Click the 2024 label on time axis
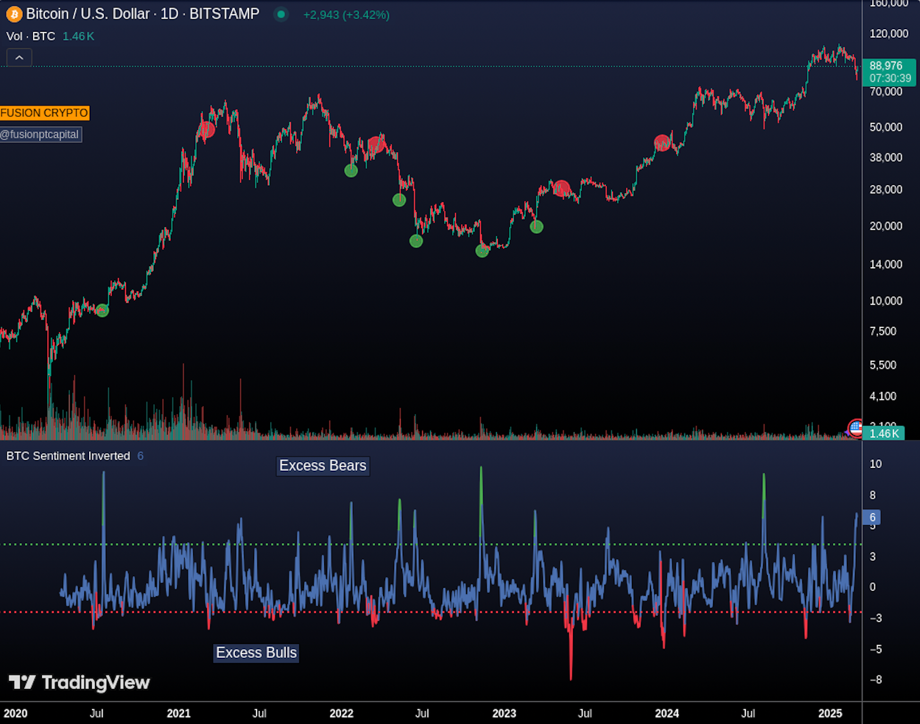The height and width of the screenshot is (724, 920). (667, 713)
